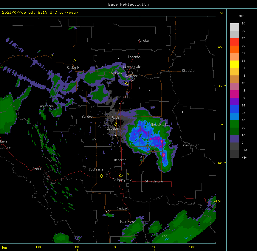
Task: Select the Vulcan town label
Action: (162, 236)
